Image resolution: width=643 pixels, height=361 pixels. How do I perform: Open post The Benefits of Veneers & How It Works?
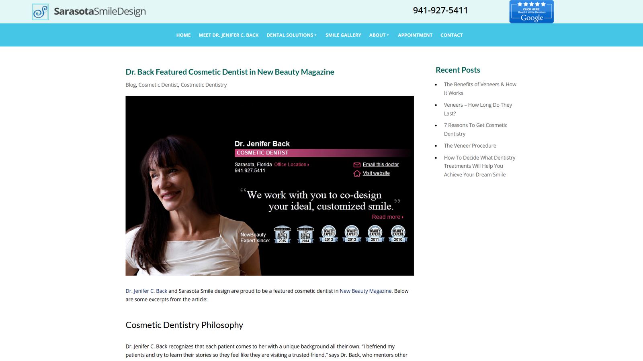(x=480, y=89)
